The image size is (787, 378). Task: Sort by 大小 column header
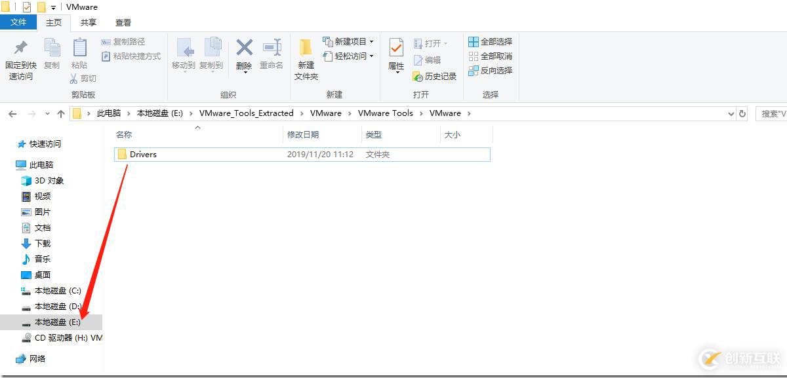(466, 134)
